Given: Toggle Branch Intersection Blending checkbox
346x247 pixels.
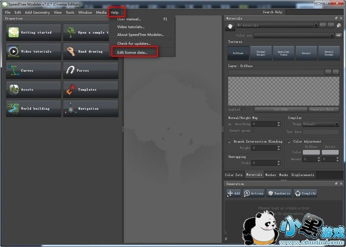Looking at the screenshot, I should point(229,142).
